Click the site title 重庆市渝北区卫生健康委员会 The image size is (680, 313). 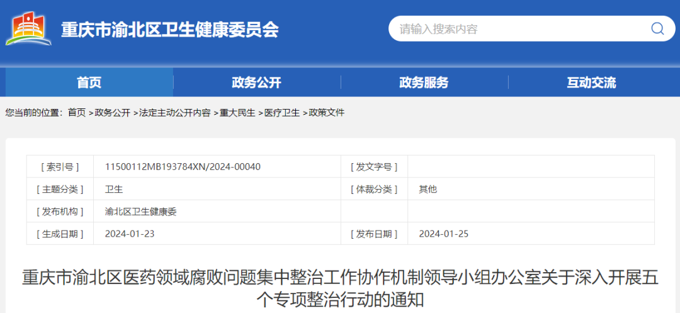pyautogui.click(x=169, y=30)
